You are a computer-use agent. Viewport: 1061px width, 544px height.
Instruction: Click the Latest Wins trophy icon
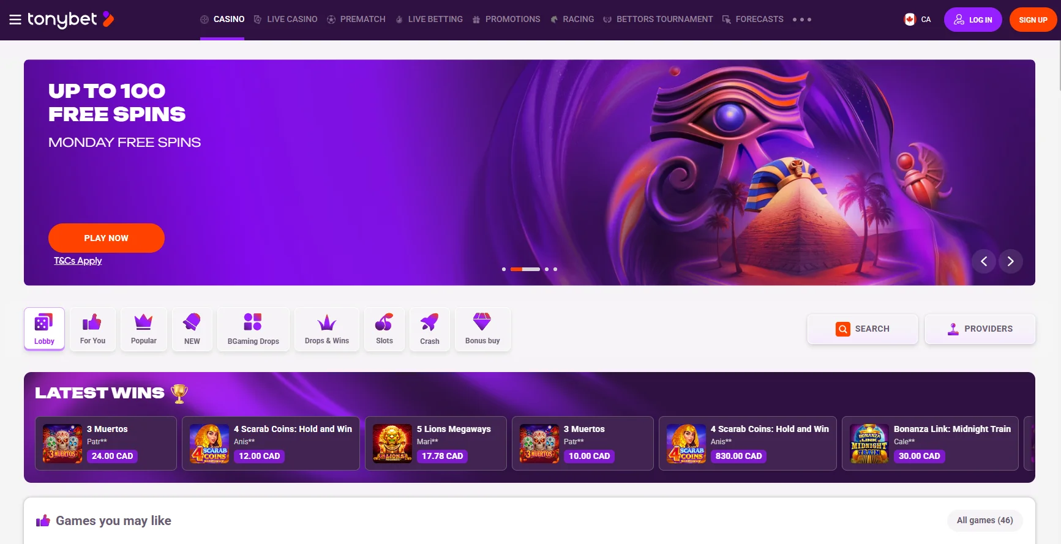coord(179,393)
